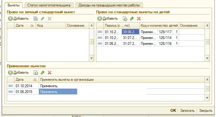Row icon of the 01.10.2014 application record
This screenshot has width=216, height=117.
pos(11,86)
